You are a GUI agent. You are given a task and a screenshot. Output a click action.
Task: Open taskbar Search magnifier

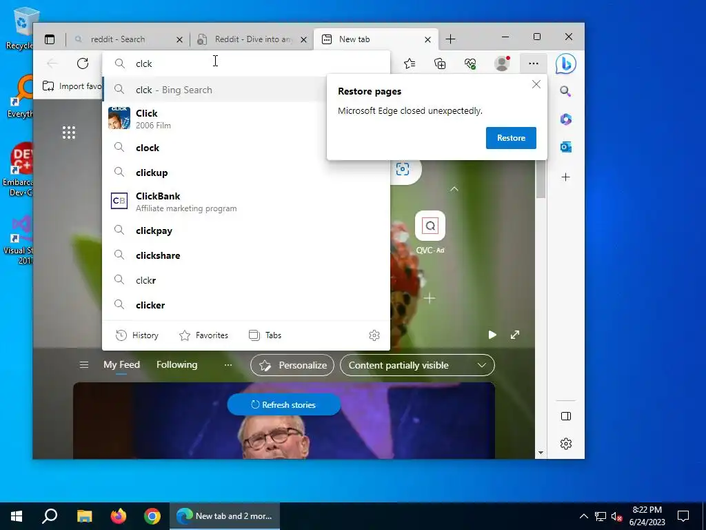coord(50,516)
